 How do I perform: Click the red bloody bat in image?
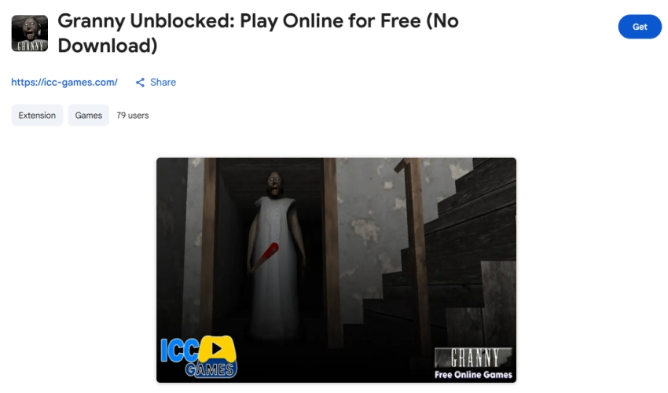[264, 257]
